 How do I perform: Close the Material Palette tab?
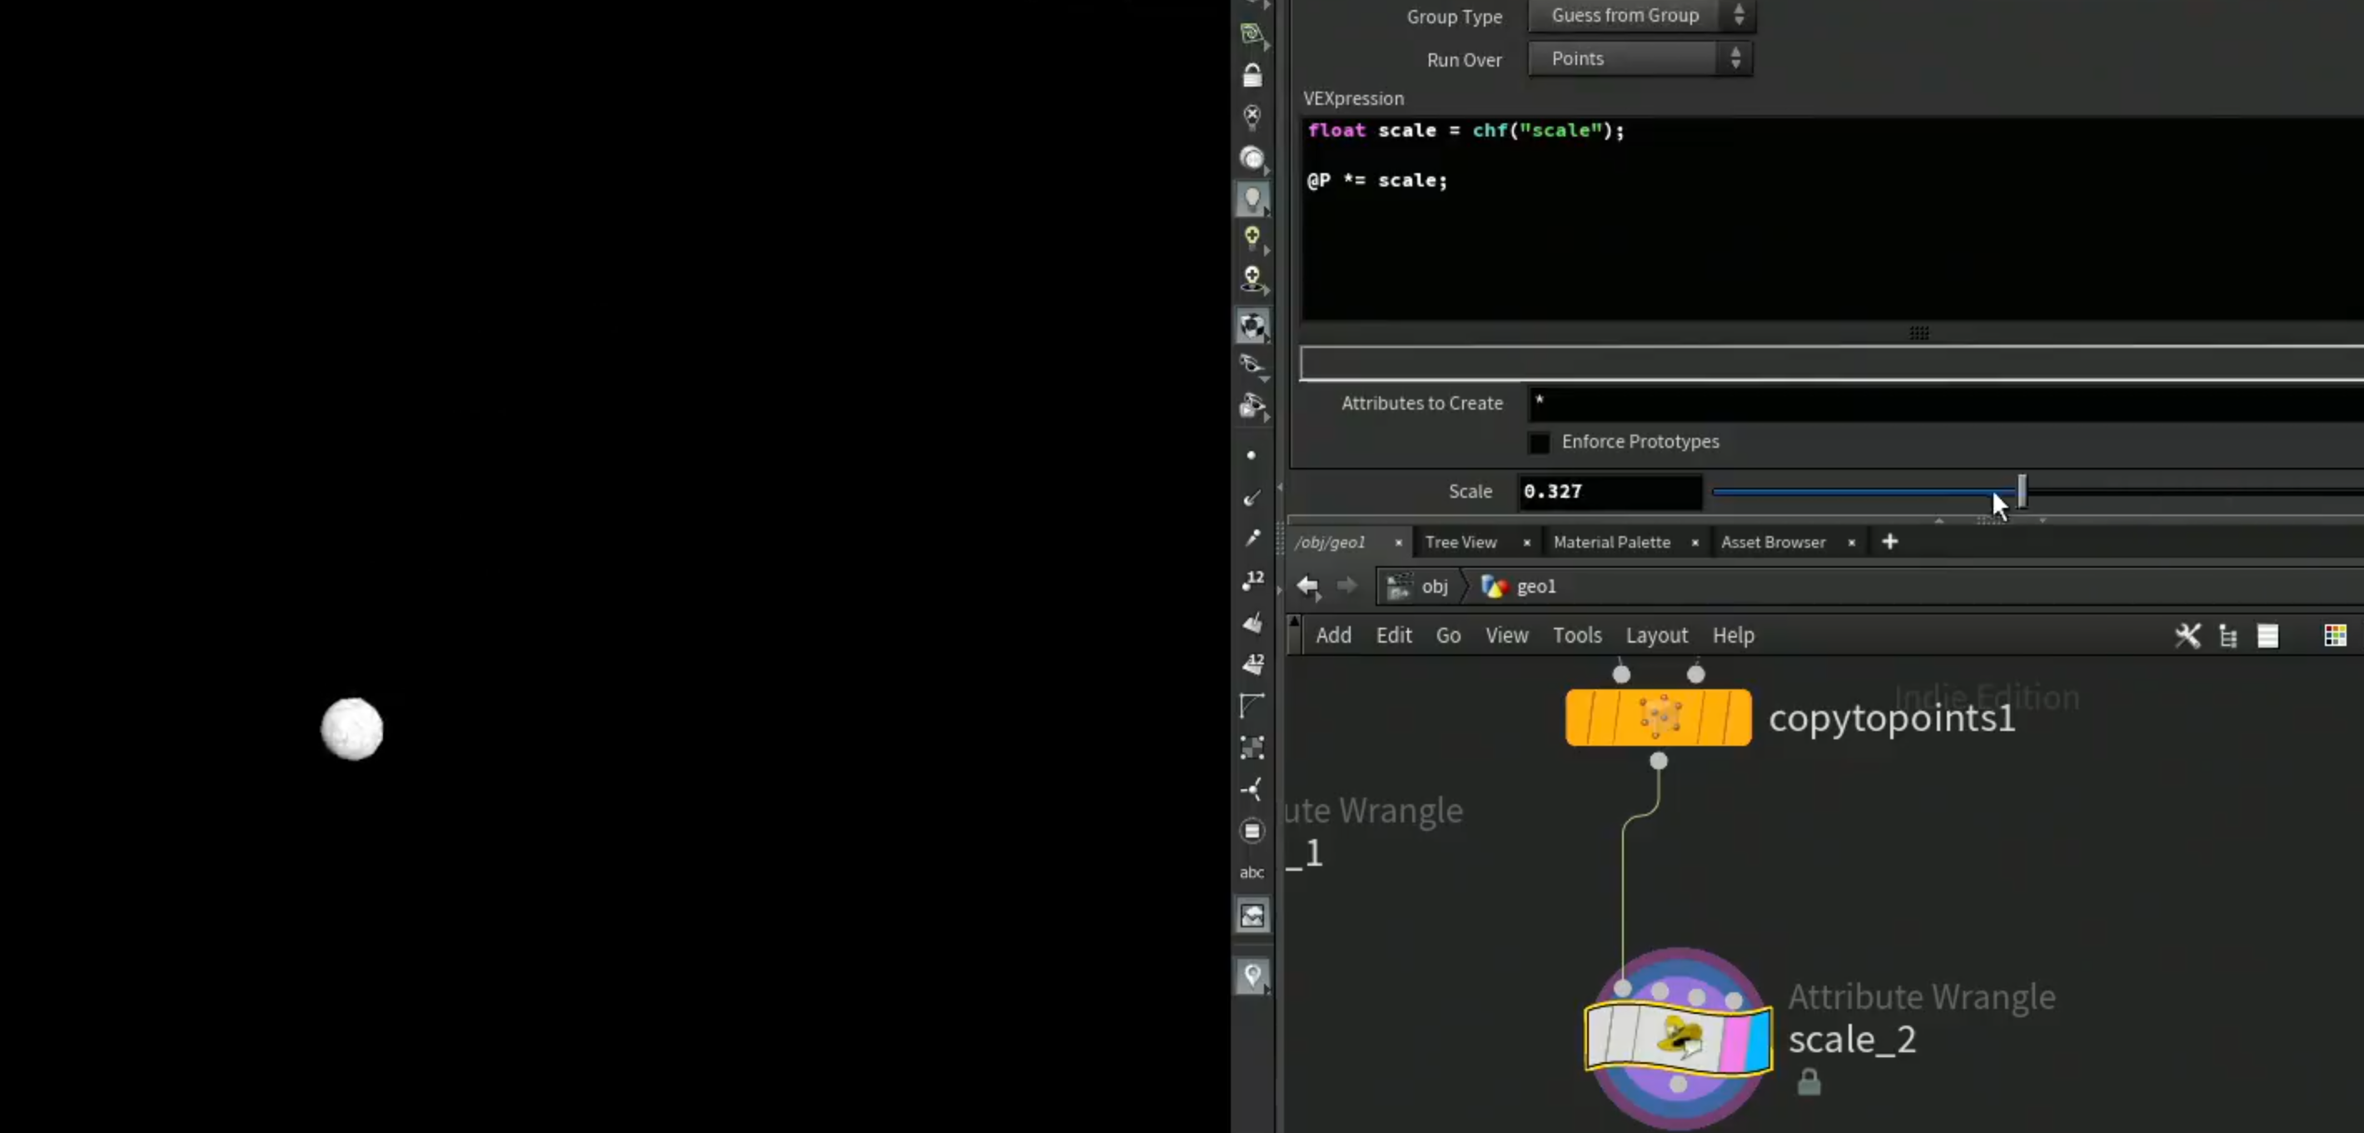pos(1695,543)
